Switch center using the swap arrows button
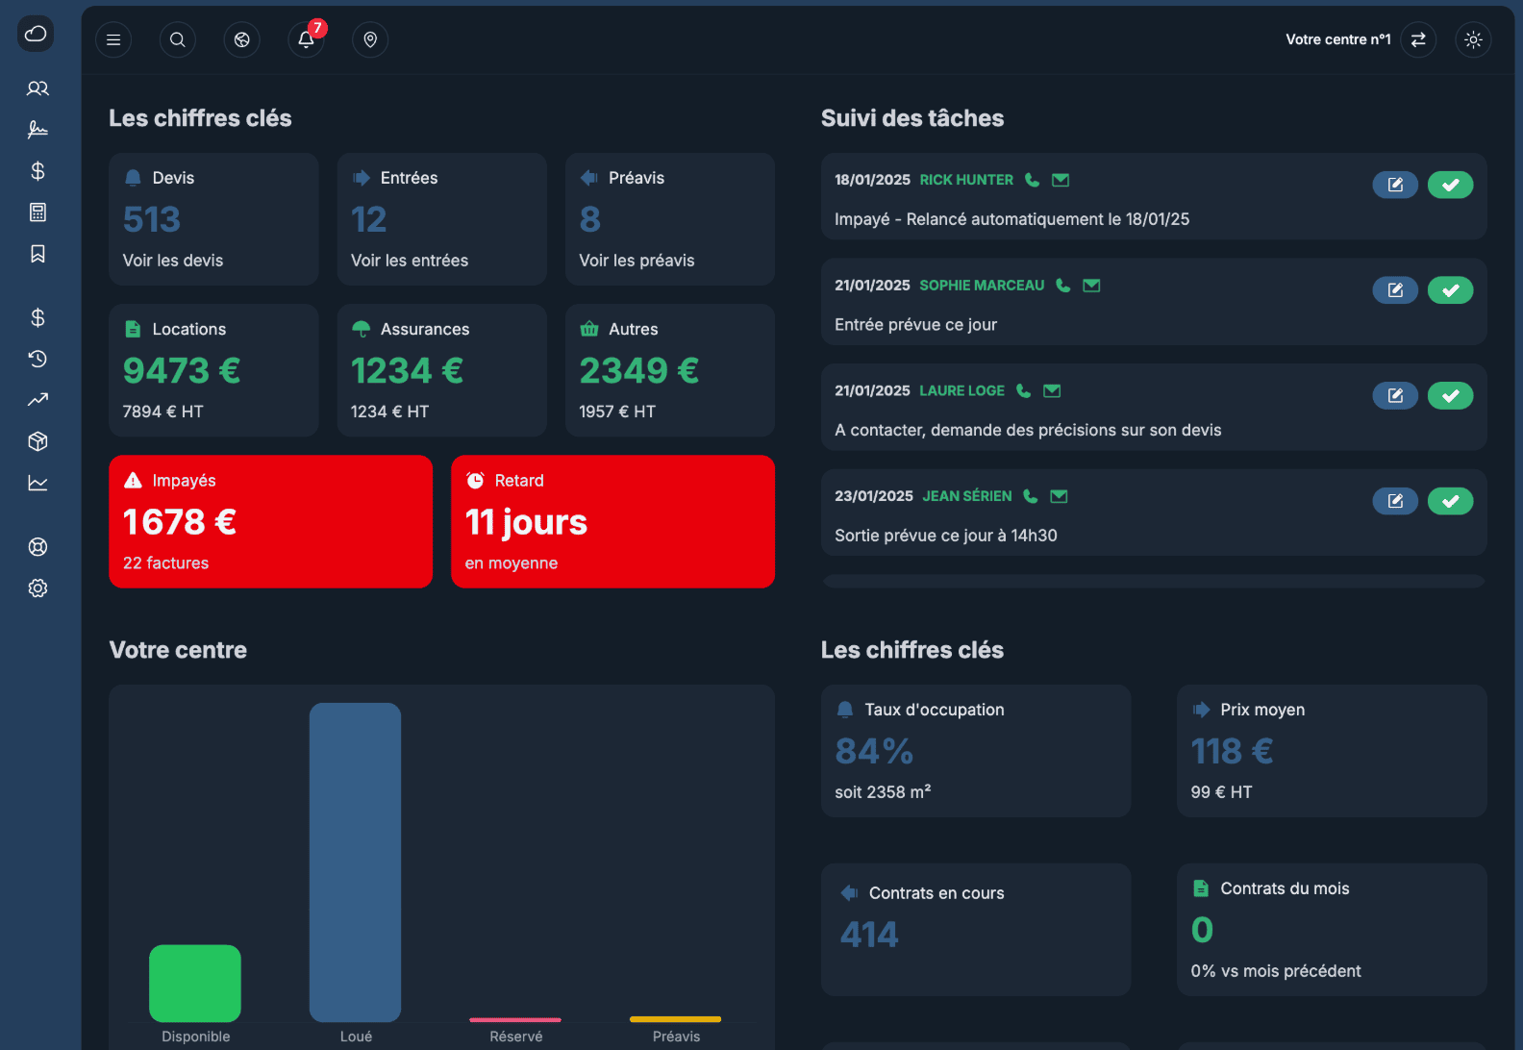This screenshot has height=1050, width=1523. click(x=1418, y=39)
